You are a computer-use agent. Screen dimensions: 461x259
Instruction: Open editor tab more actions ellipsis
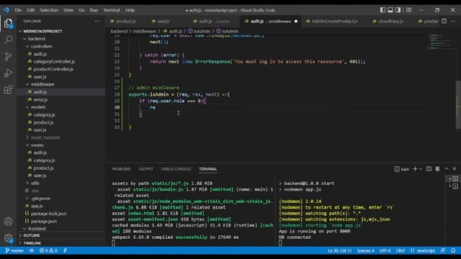click(x=453, y=21)
